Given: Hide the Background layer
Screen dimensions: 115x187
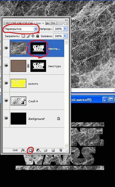Looking at the screenshot, I should [6, 118].
